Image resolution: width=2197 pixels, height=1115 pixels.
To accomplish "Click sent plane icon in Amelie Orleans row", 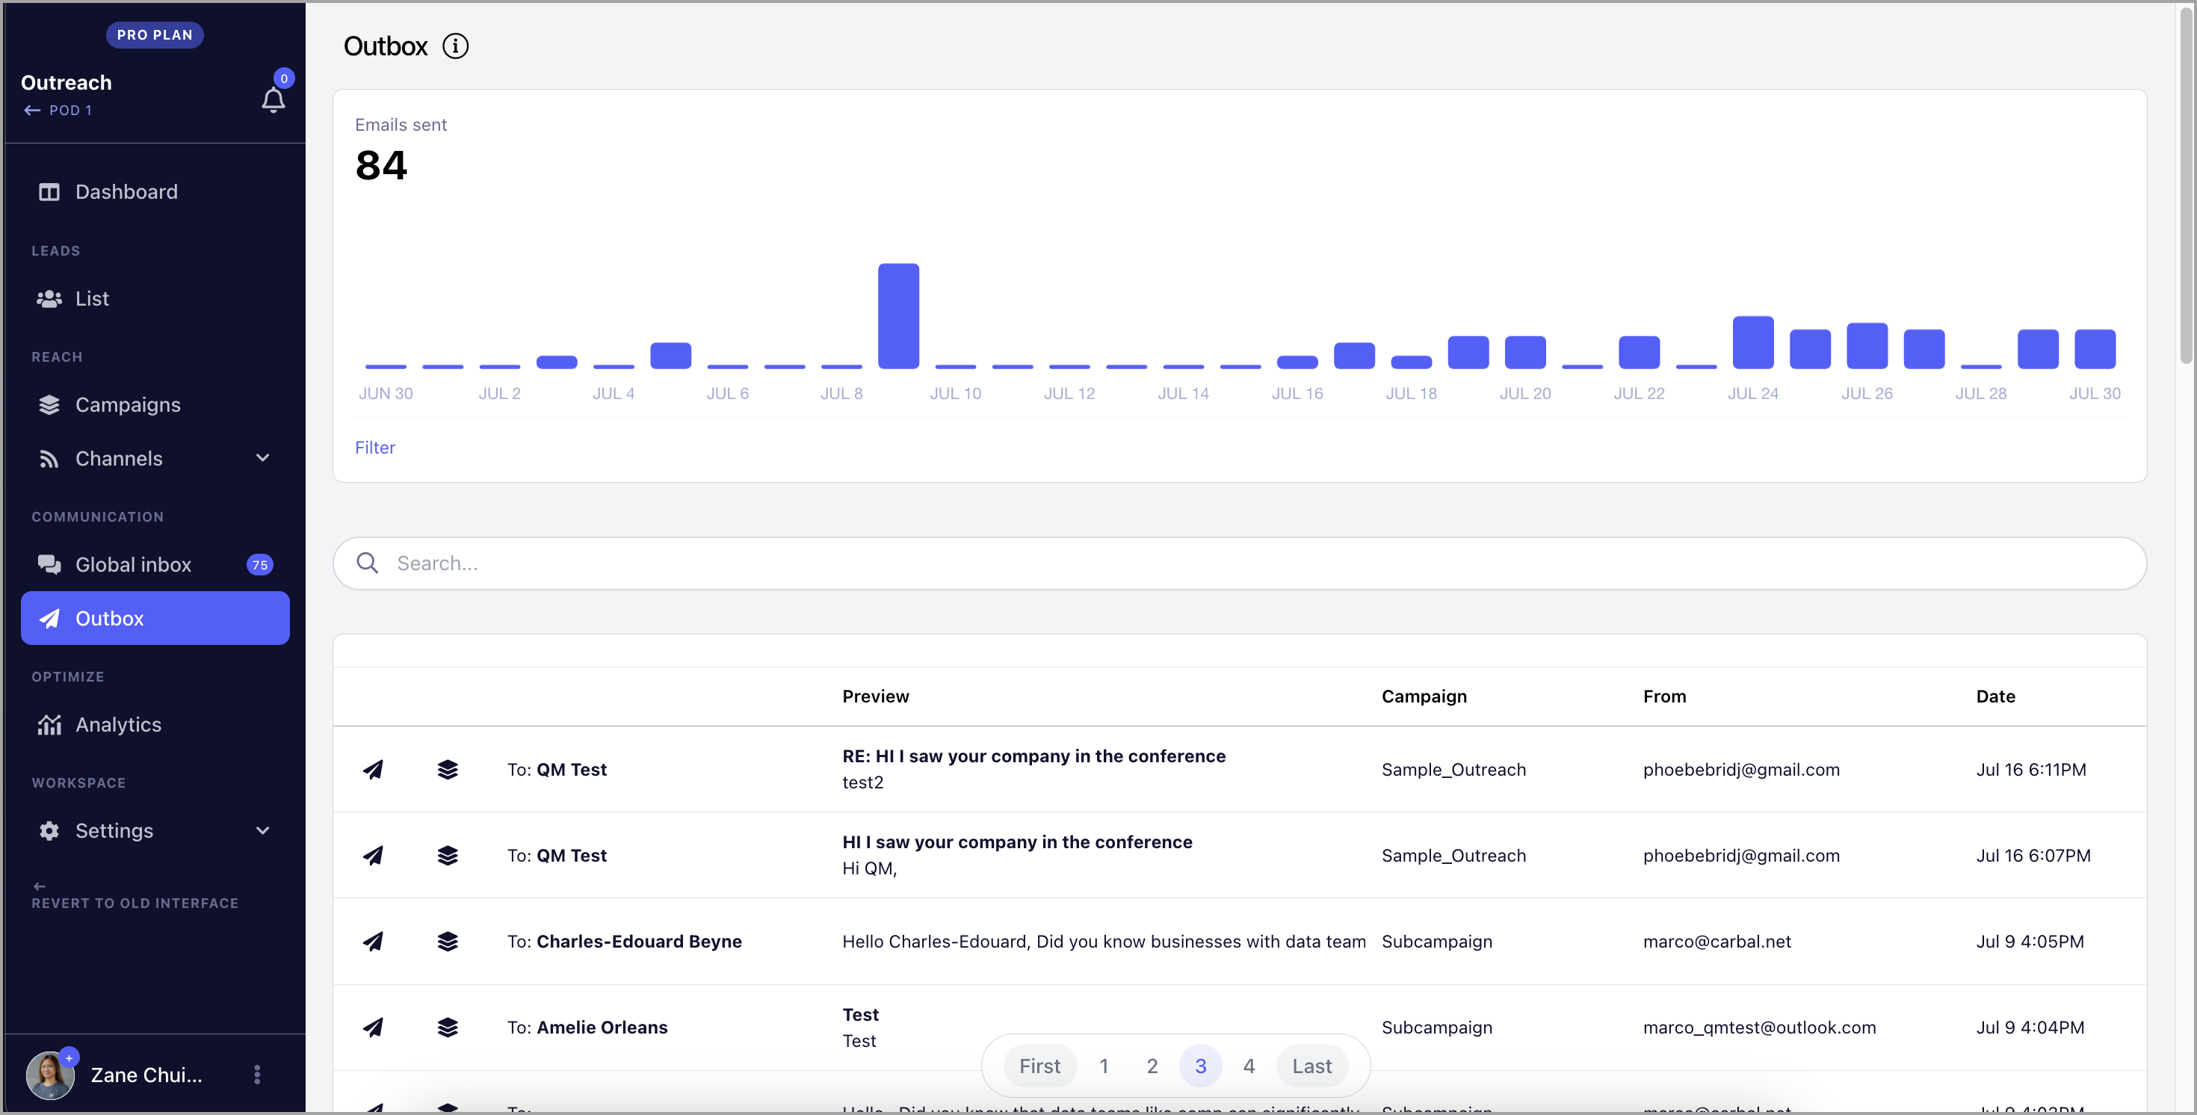I will click(374, 1028).
